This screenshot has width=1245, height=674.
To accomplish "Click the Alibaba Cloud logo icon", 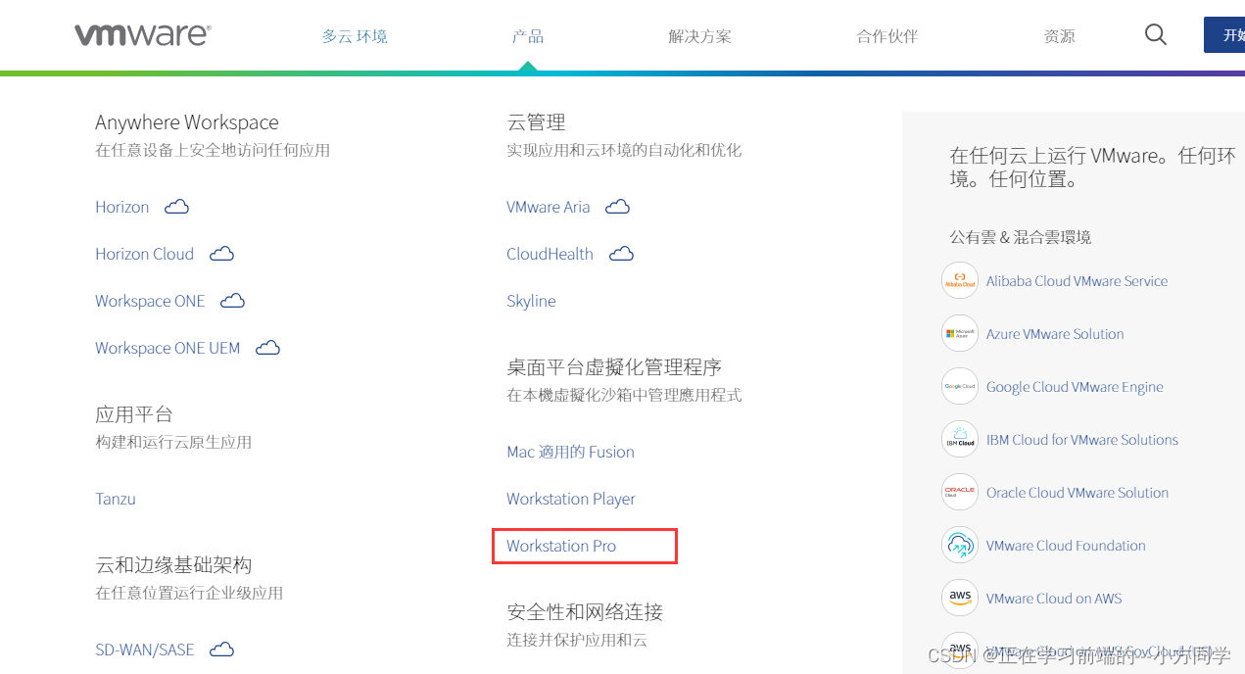I will coord(960,280).
